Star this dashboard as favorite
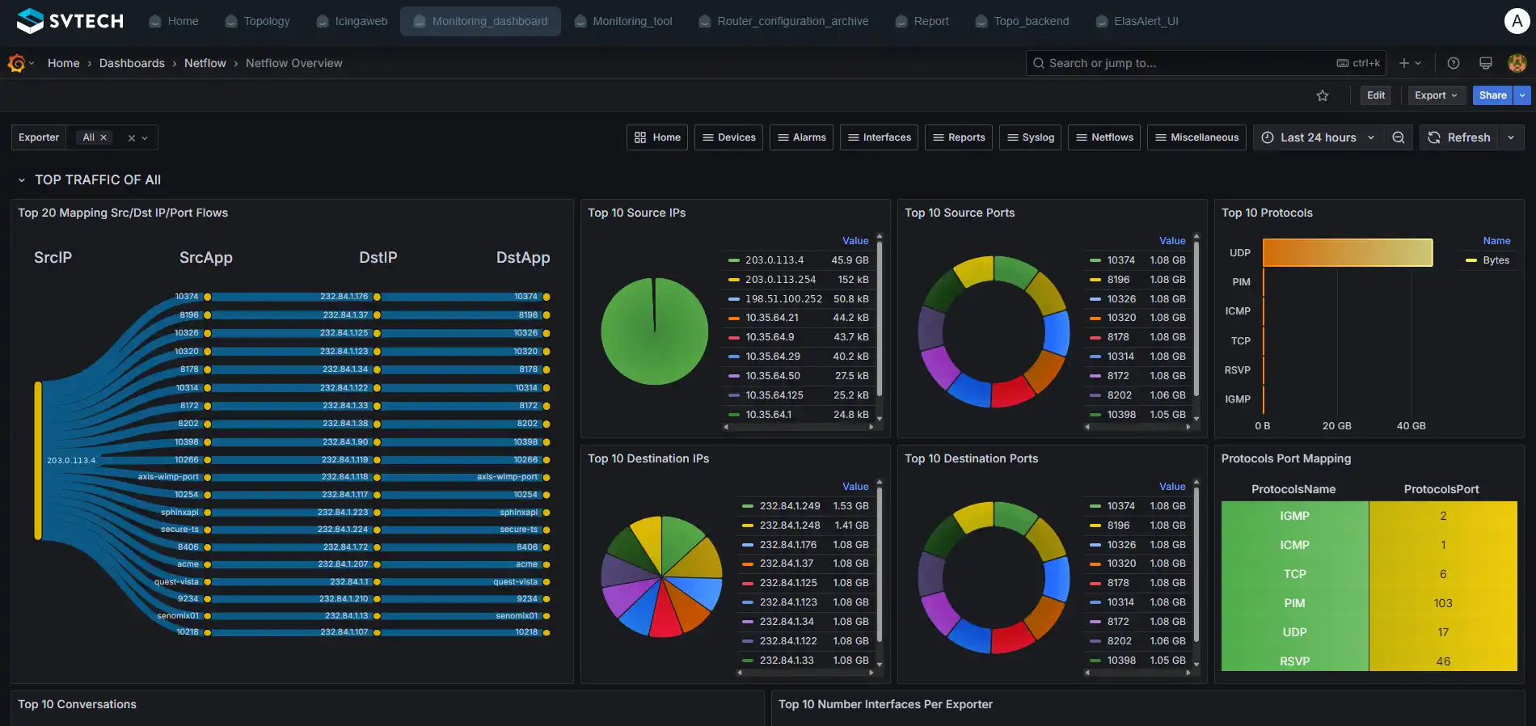 click(1323, 95)
